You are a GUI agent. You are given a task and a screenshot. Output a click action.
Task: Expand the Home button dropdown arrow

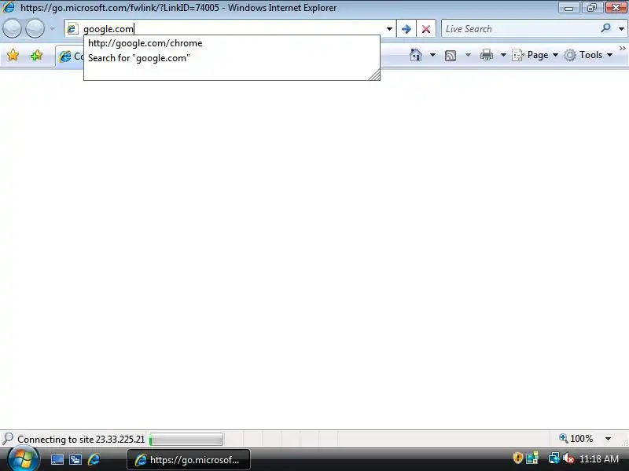tap(432, 55)
